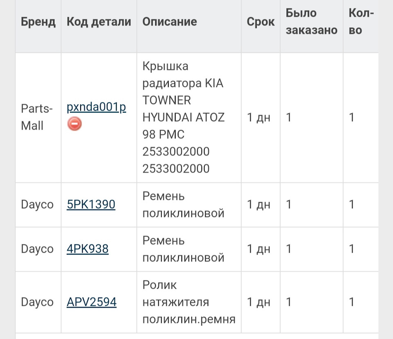The height and width of the screenshot is (339, 393).
Task: Click the Ремень поликлиновой description for 5PK1390
Action: point(183,204)
